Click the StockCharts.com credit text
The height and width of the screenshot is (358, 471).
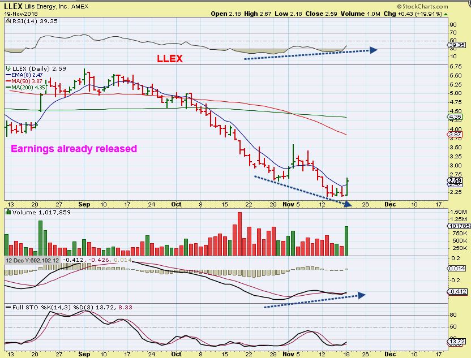pyautogui.click(x=422, y=6)
